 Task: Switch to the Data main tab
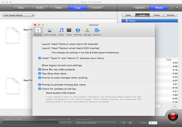click(x=21, y=8)
